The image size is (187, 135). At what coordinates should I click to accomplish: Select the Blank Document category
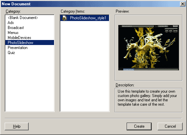point(23,18)
